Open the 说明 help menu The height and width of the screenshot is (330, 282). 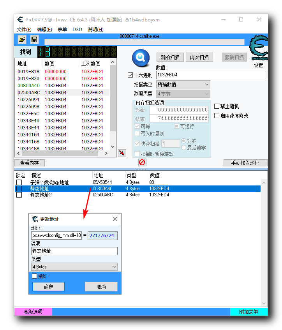(95, 30)
